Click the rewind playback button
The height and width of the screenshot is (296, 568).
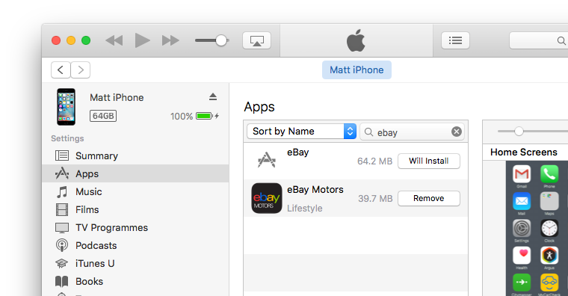click(x=114, y=40)
